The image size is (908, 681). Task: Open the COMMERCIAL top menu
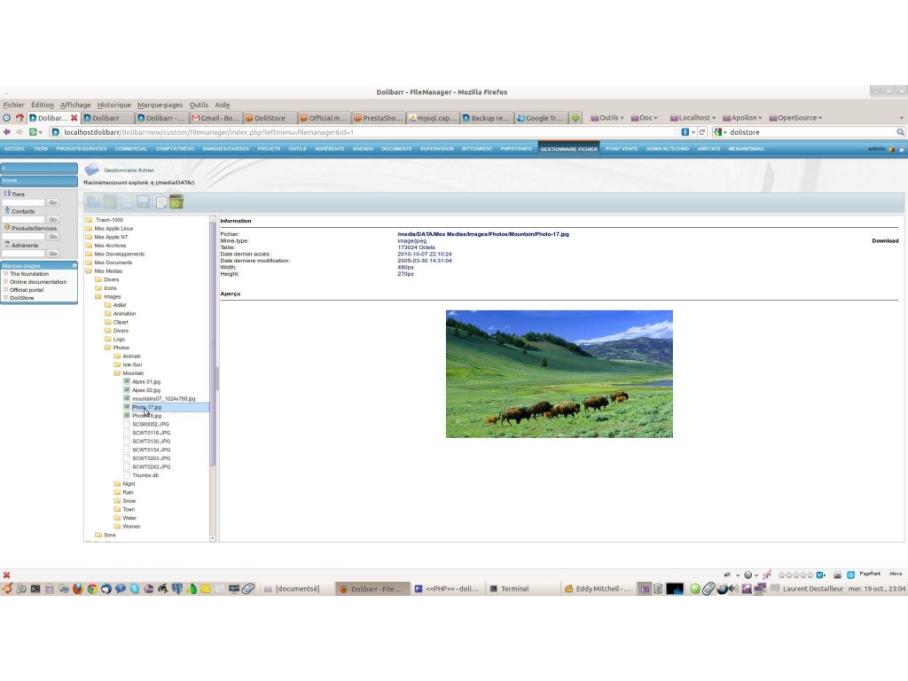point(131,149)
